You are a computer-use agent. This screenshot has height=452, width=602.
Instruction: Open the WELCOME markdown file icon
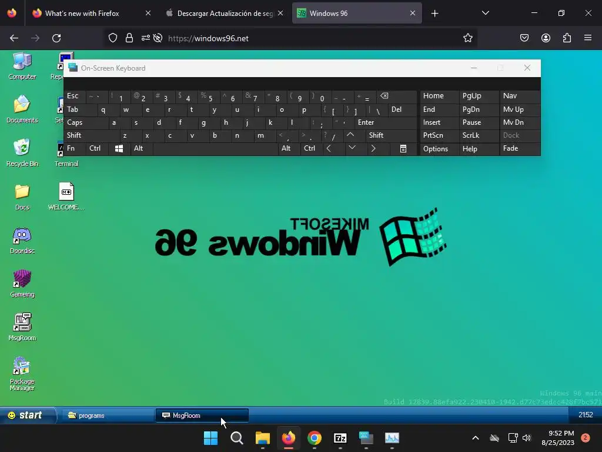click(66, 197)
